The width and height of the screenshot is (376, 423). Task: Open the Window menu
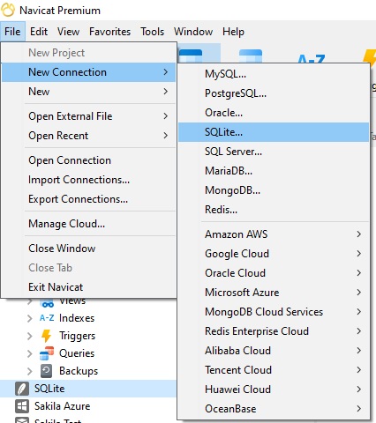pos(193,32)
